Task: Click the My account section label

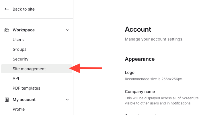Action: tap(24, 100)
